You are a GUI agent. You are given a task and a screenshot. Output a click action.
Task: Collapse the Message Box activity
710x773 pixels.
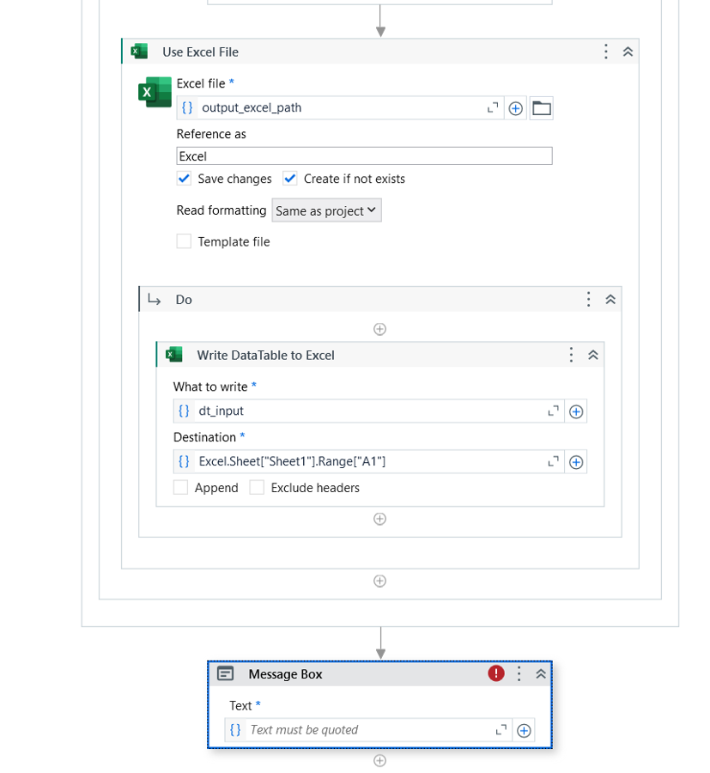coord(541,674)
